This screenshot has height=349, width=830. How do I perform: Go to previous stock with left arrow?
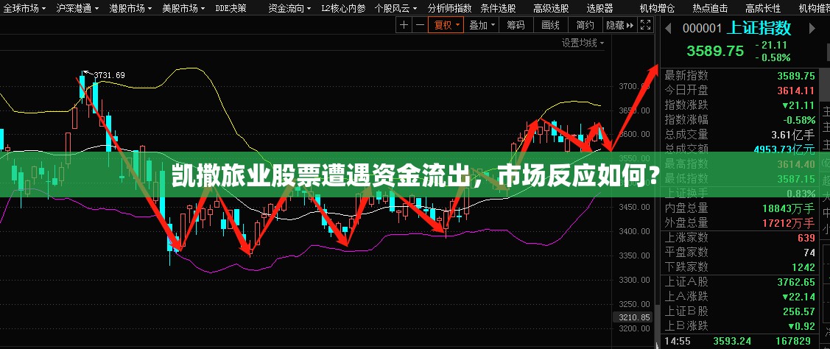point(668,28)
